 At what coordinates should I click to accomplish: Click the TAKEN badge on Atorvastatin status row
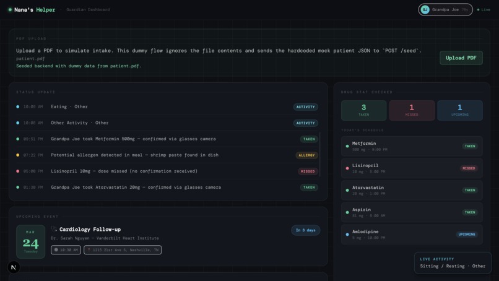coord(309,188)
